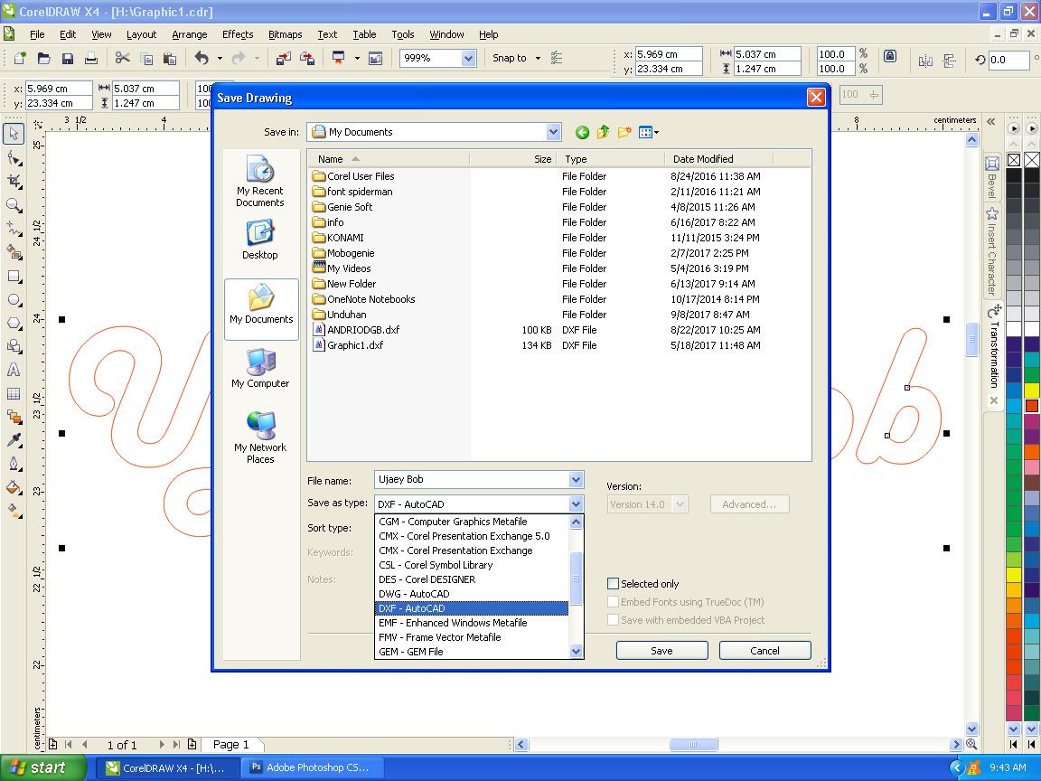Screen dimensions: 1041x781
Task: Open the zoom level dropdown showing 999%
Action: [469, 57]
